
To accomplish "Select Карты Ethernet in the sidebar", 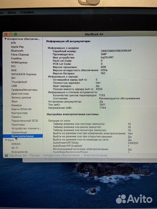I will point(21,109).
